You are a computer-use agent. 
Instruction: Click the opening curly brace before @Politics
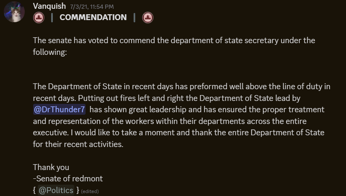tap(34, 190)
